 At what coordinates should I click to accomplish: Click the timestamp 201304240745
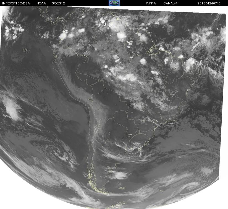[x=209, y=3]
